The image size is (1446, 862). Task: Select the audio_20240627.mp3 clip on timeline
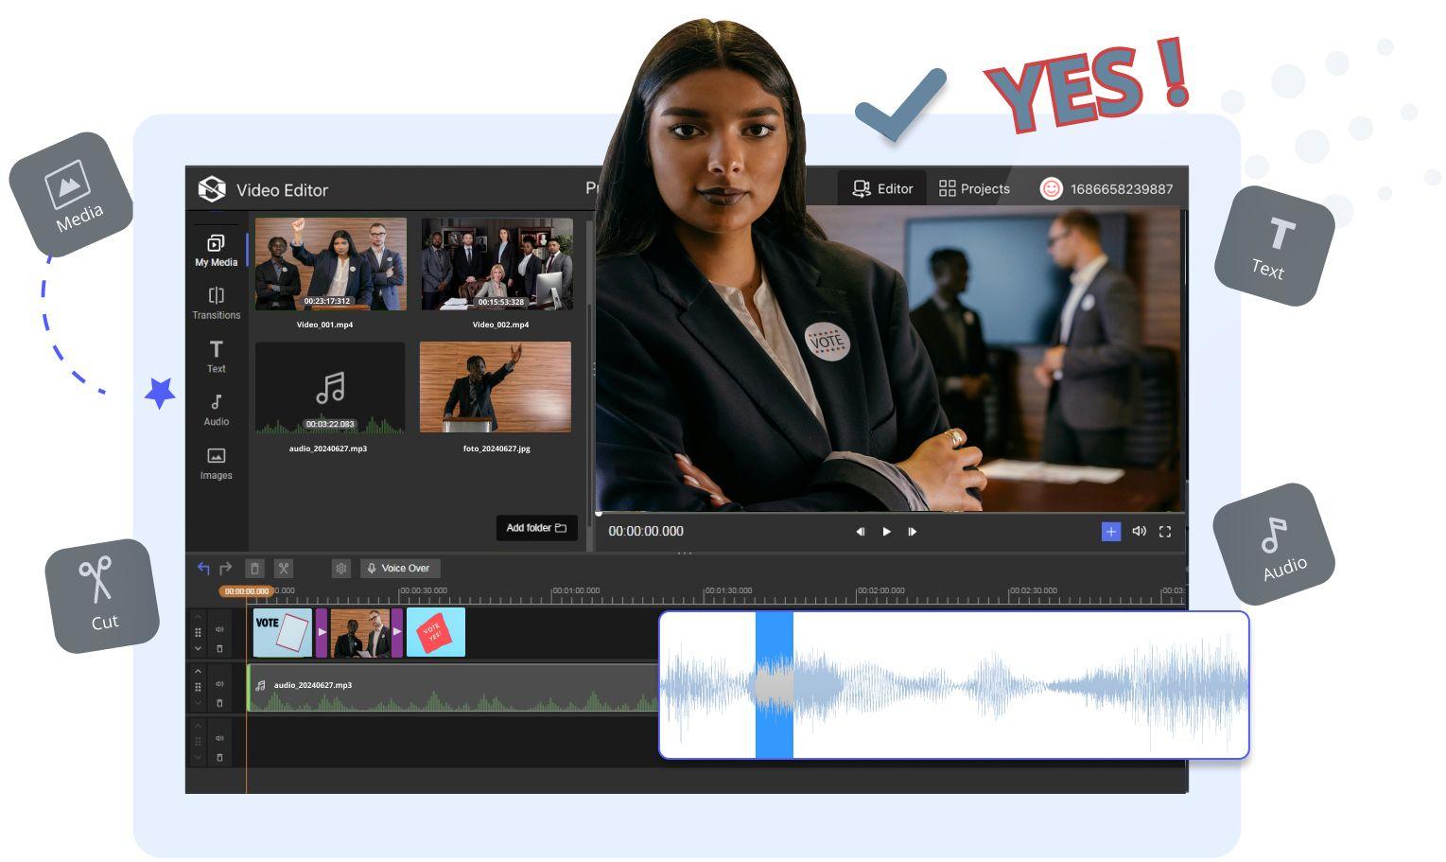(452, 687)
